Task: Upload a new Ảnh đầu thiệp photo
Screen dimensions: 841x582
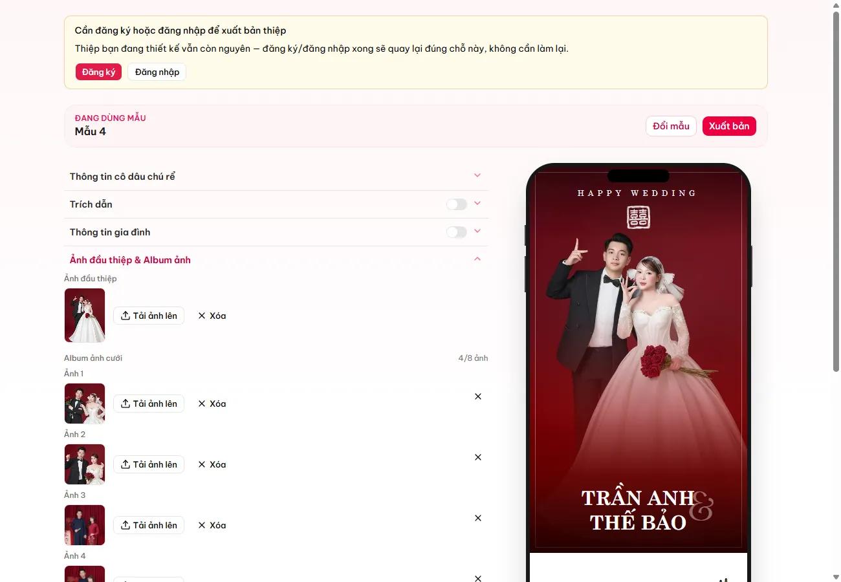Action: tap(149, 316)
